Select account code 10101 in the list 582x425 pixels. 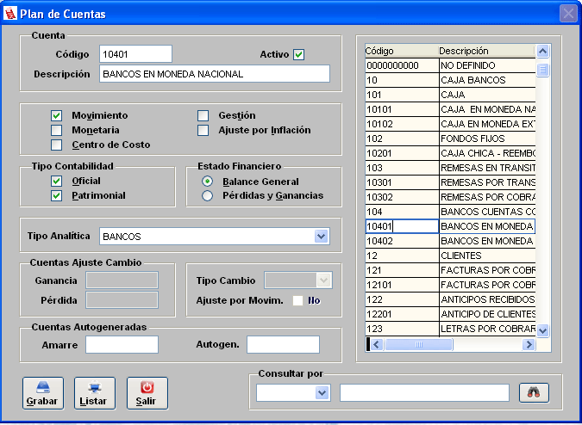click(x=402, y=109)
